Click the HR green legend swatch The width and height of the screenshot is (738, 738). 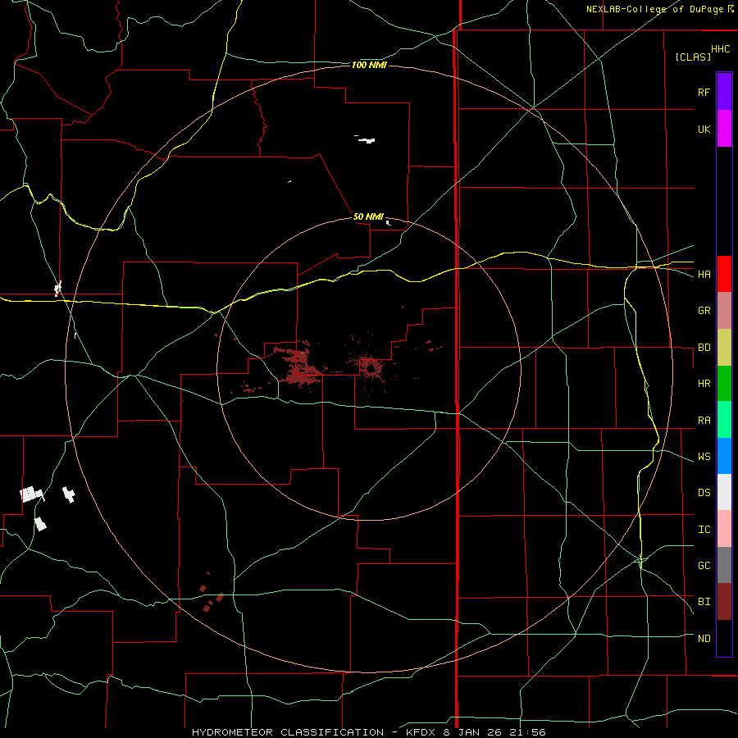724,384
